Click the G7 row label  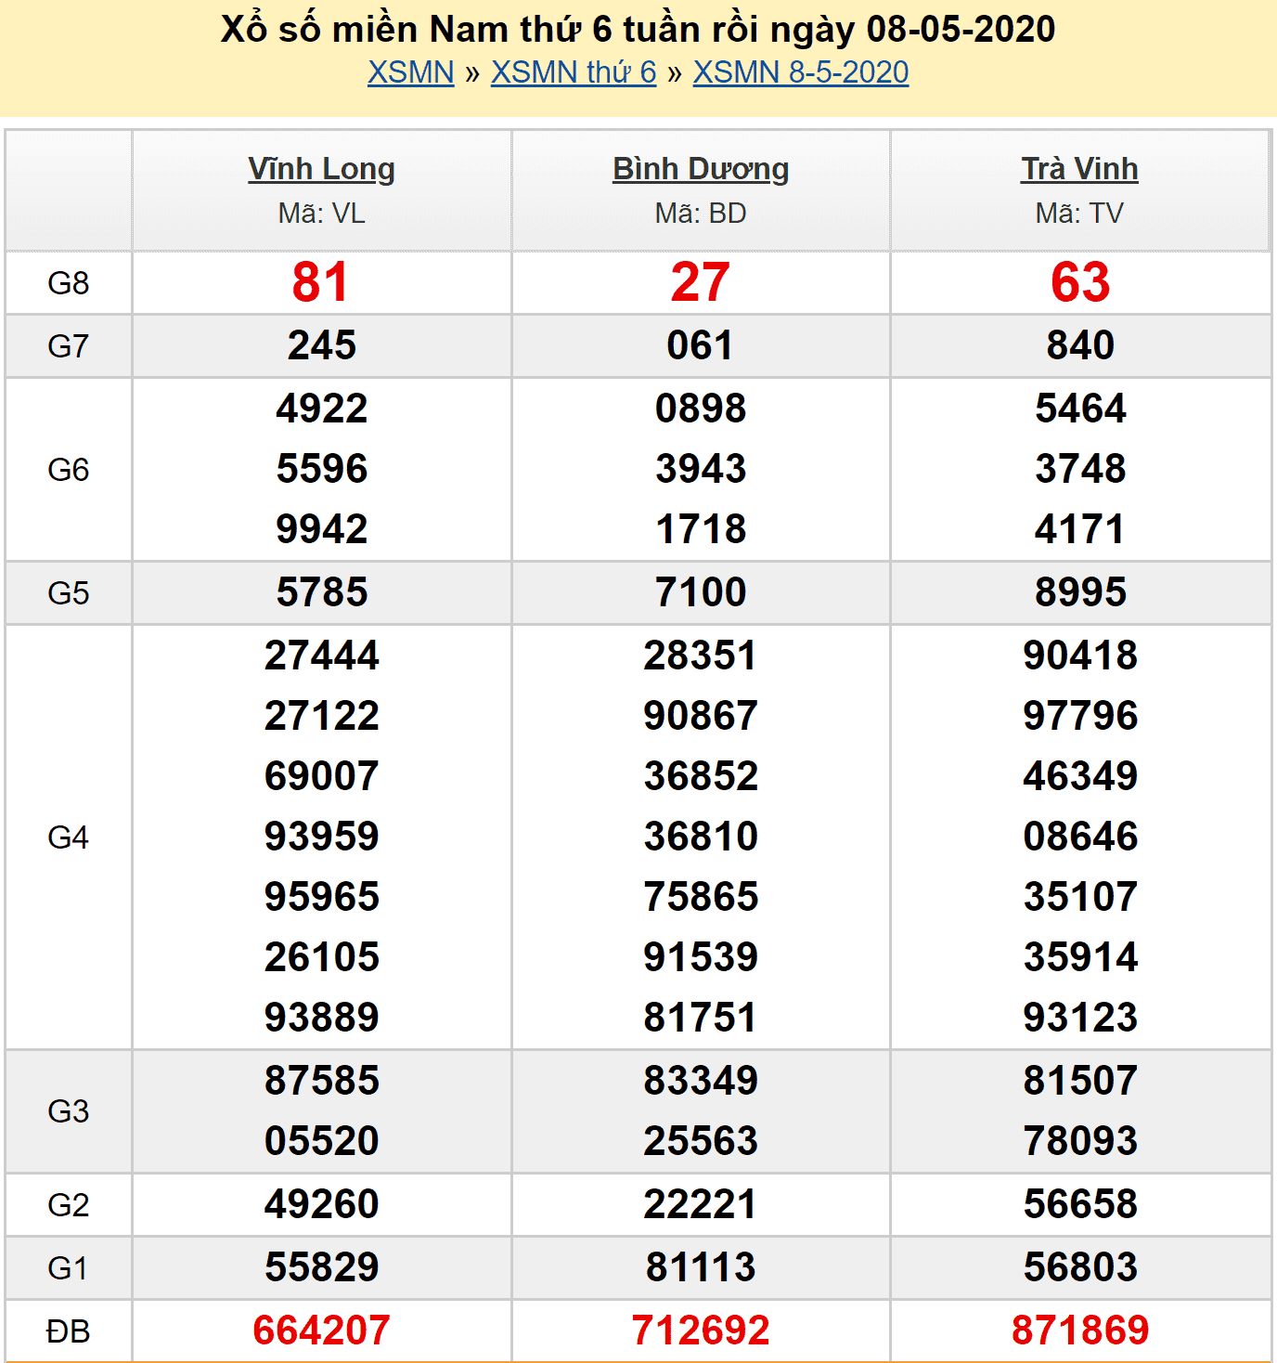coord(69,346)
